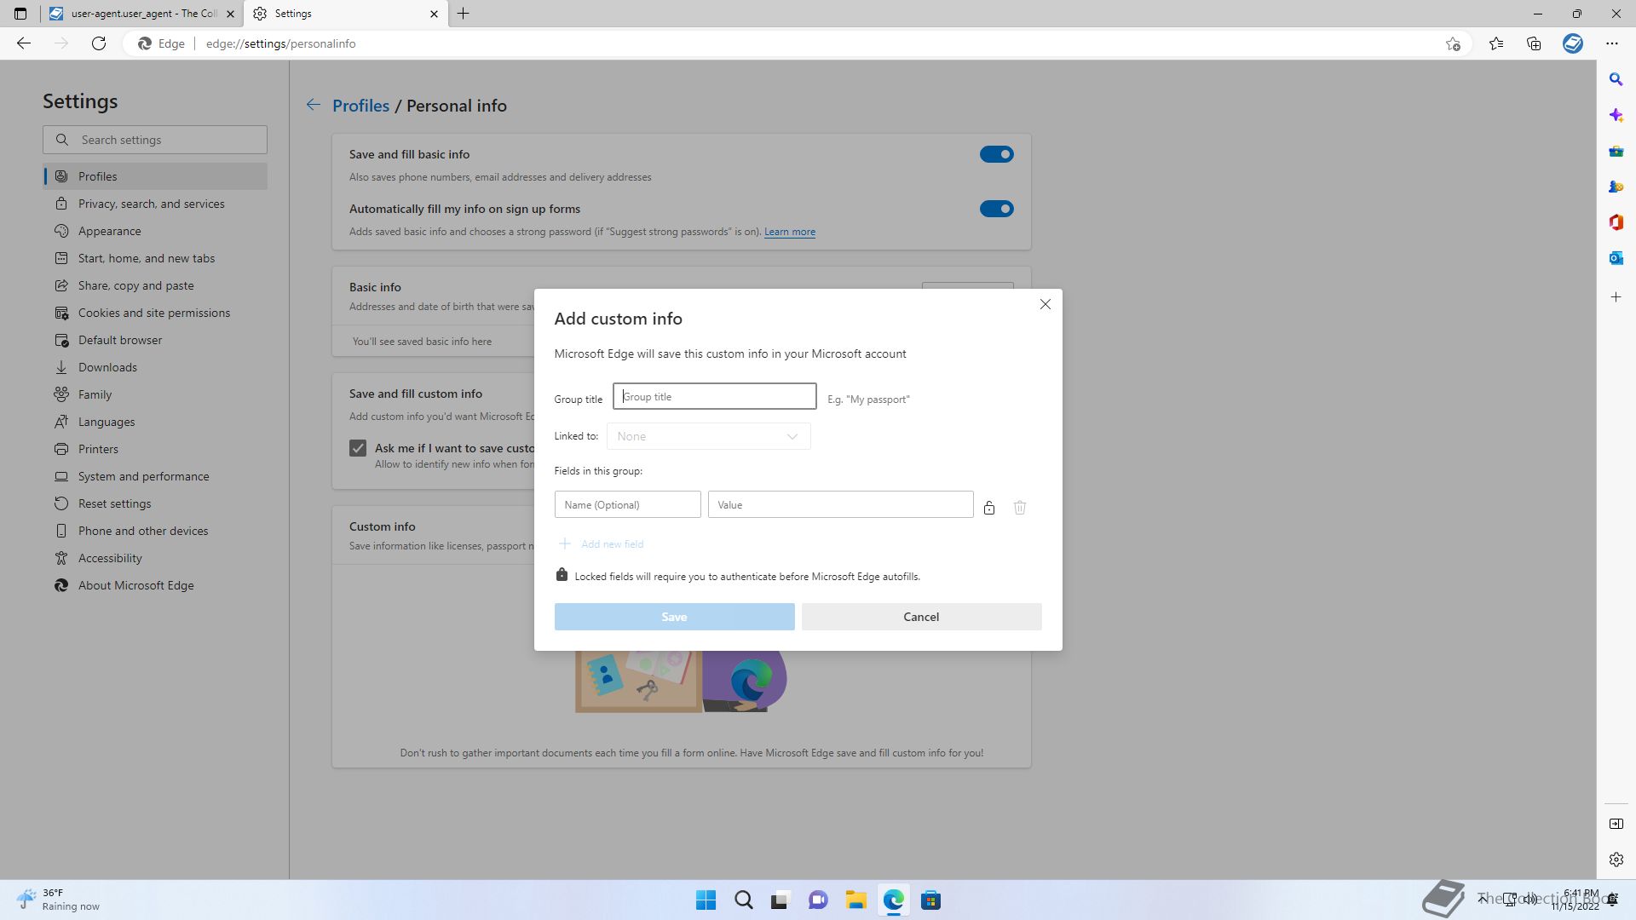Click the lock icon for the field
The width and height of the screenshot is (1636, 920).
coord(989,508)
